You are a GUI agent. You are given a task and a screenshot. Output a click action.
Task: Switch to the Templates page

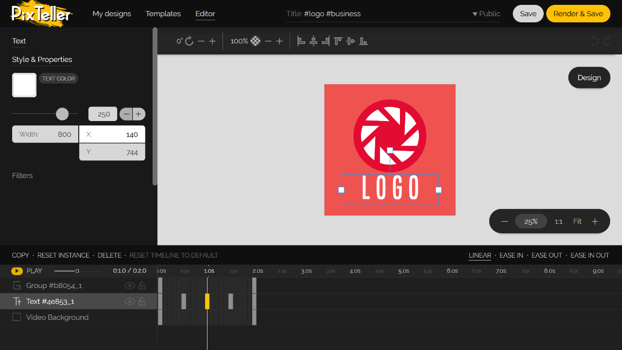pos(163,14)
